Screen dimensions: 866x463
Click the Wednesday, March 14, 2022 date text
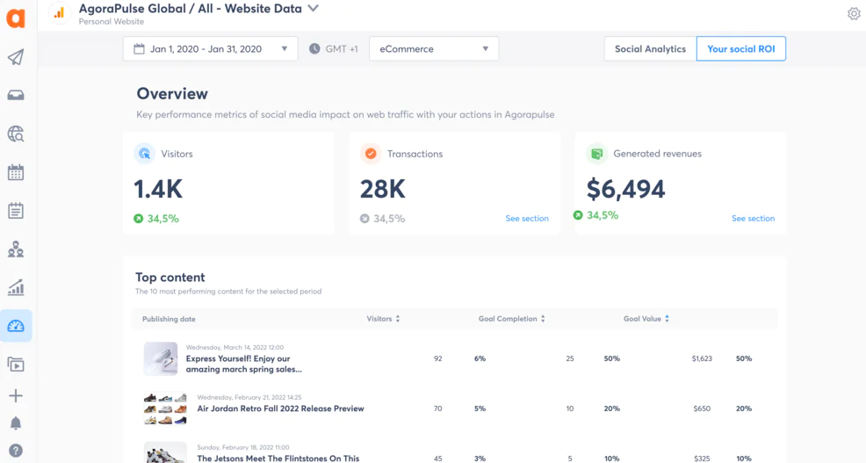pos(235,348)
